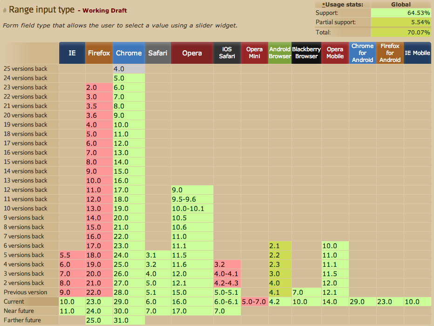434x326 pixels.
Task: Select the Chrome column header
Action: pos(129,53)
